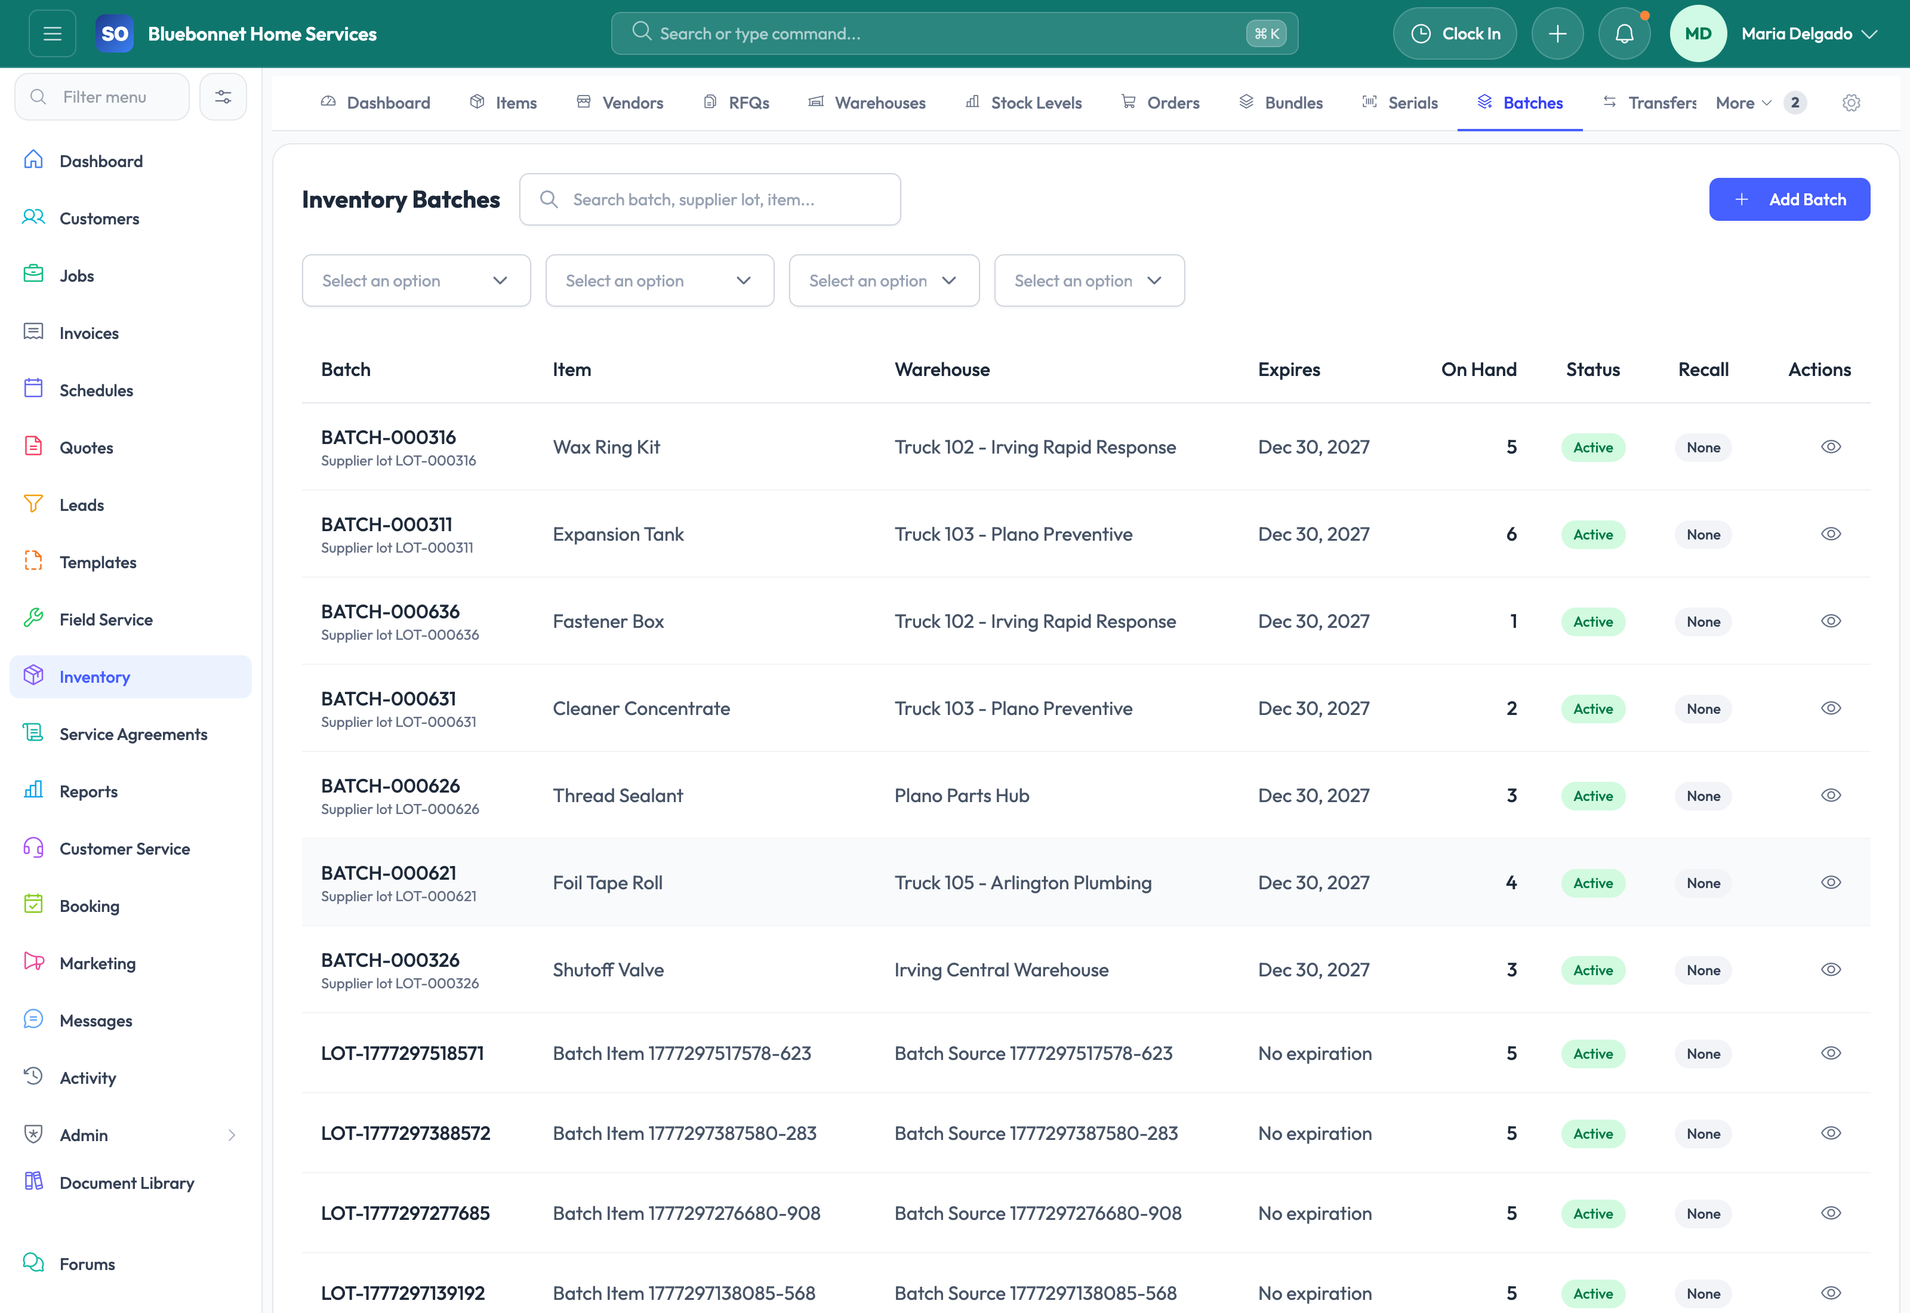The image size is (1910, 1313).
Task: Open Activity in sidebar
Action: point(131,1078)
